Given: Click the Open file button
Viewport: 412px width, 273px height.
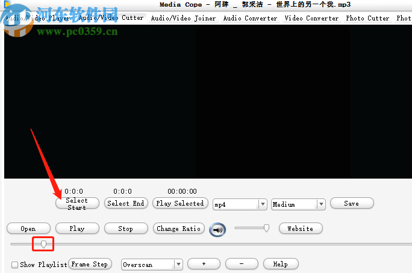Looking at the screenshot, I should coord(28,229).
